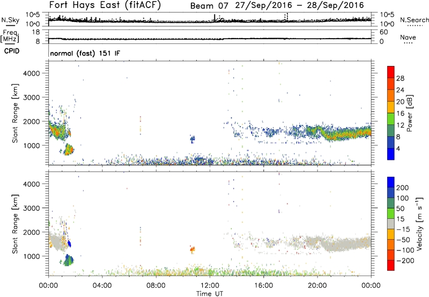Click the 'Velocity [m s-1]' colorbar label
The width and height of the screenshot is (429, 297).
pyautogui.click(x=419, y=224)
